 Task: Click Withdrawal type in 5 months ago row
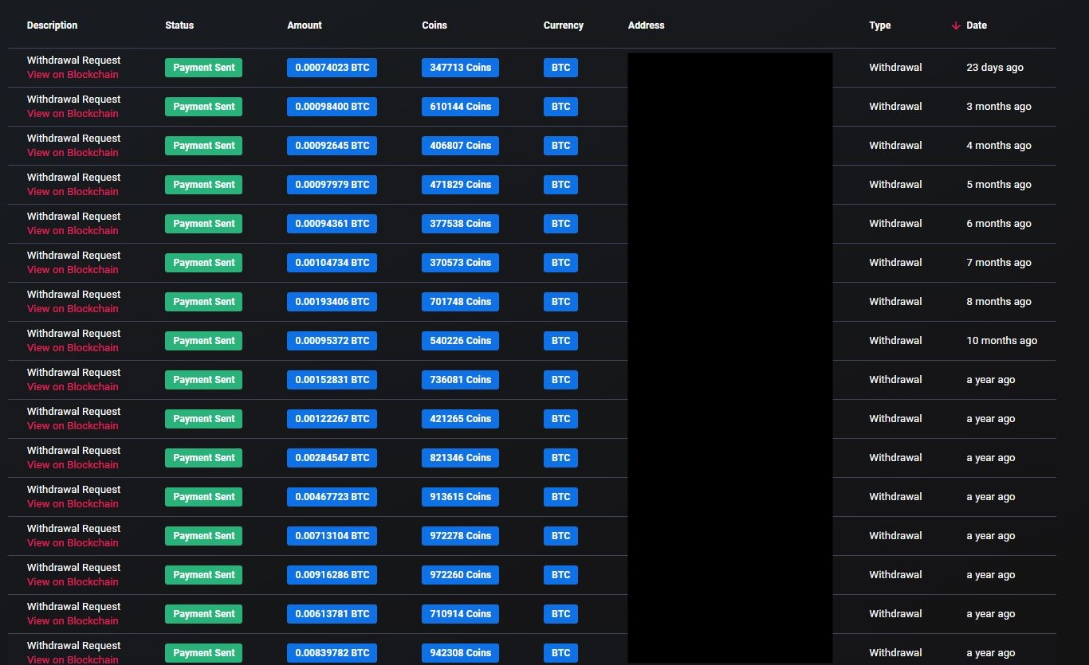point(895,185)
